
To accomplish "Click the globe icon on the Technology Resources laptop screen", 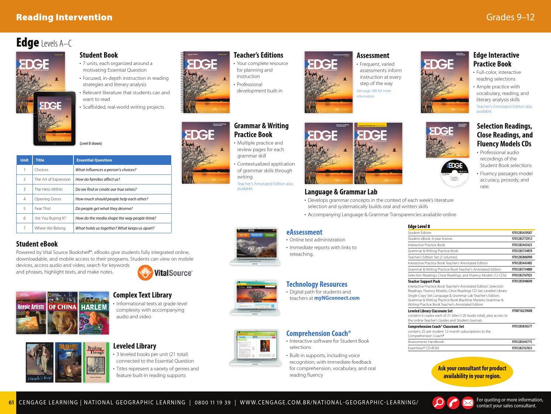I will click(x=273, y=306).
